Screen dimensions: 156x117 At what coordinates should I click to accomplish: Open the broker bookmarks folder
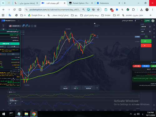106,15
